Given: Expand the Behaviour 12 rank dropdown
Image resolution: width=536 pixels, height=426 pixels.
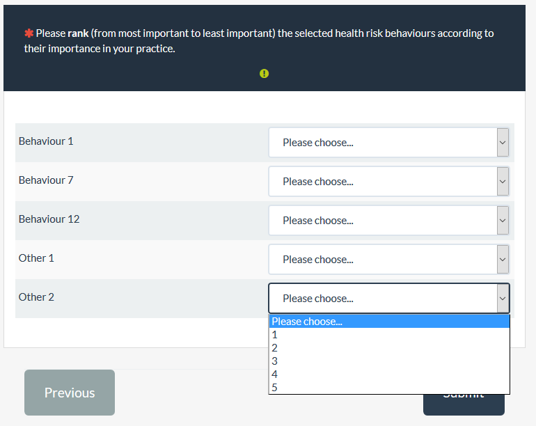Looking at the screenshot, I should click(x=388, y=221).
